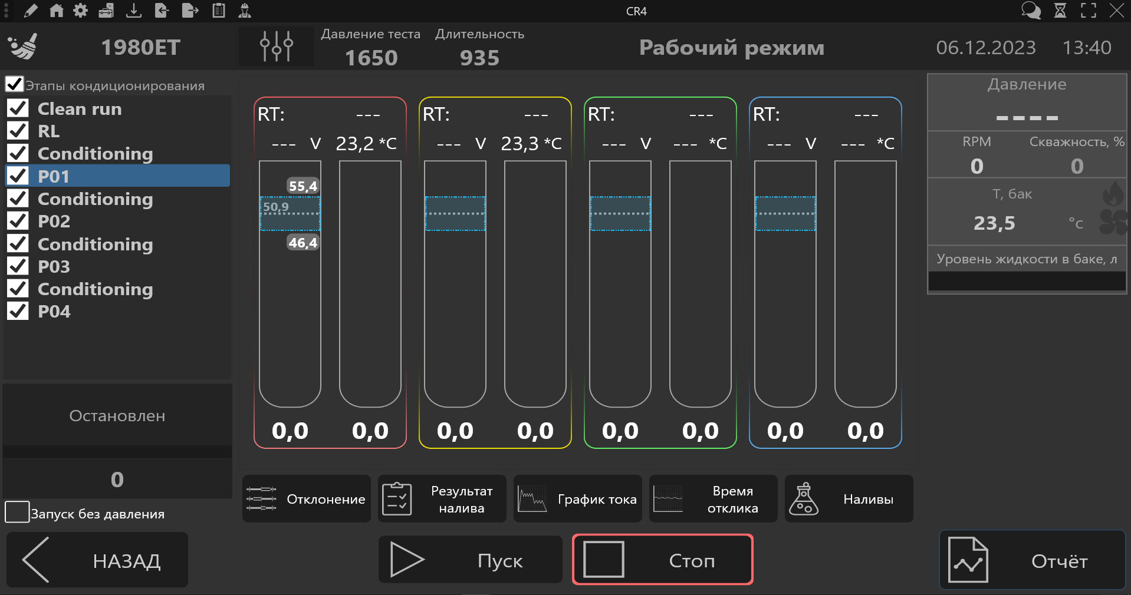Image resolution: width=1131 pixels, height=595 pixels.
Task: Open the Отклонение view
Action: tap(307, 499)
